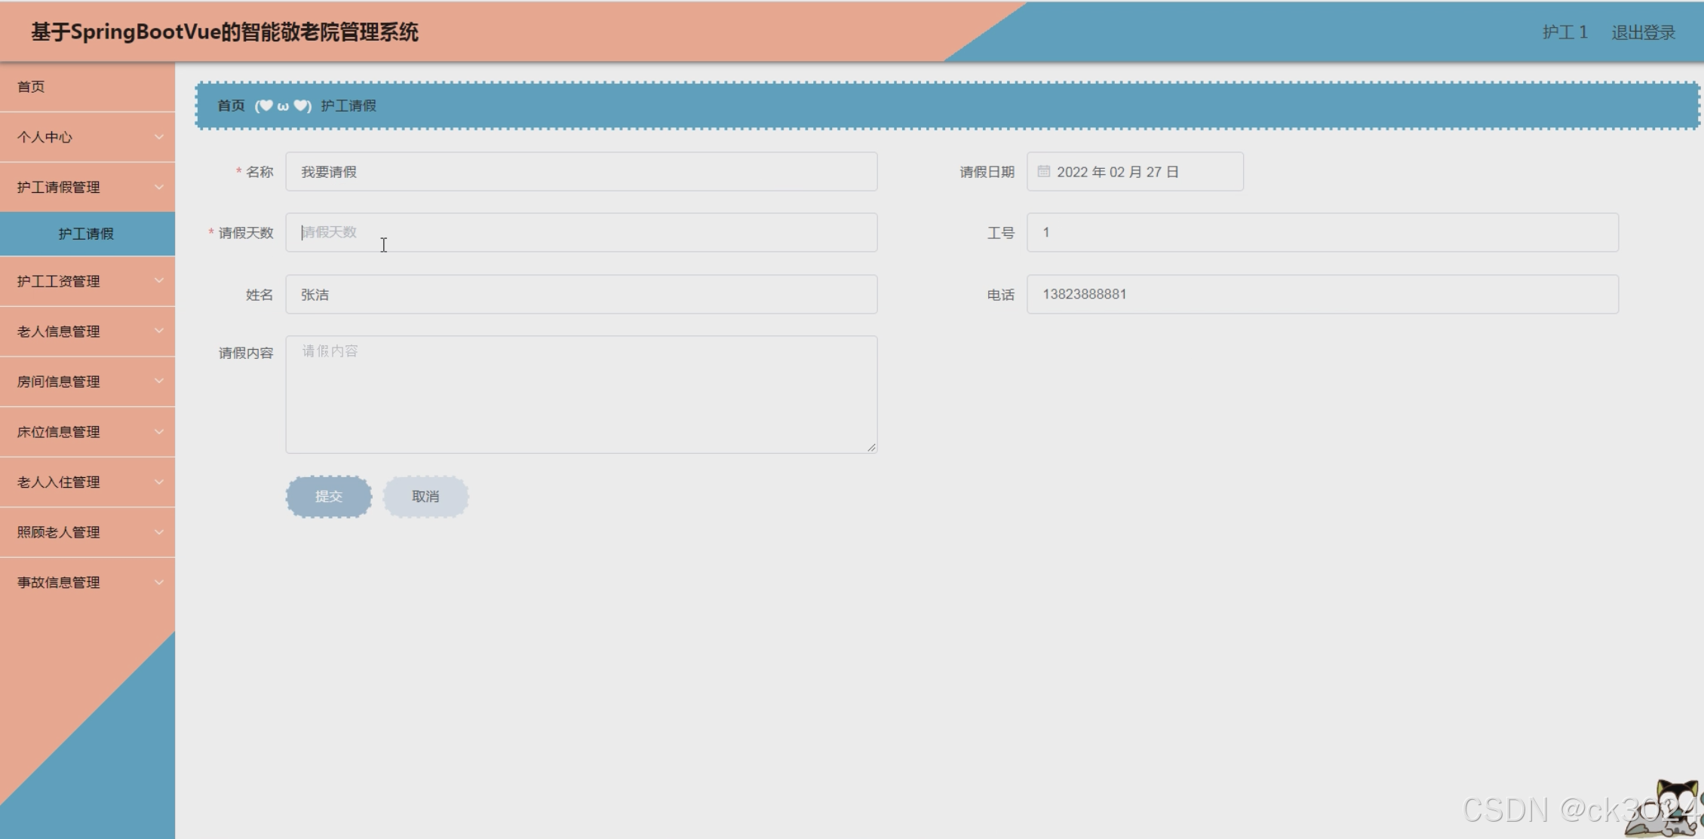The image size is (1704, 839).
Task: Click the calendar icon in the date field
Action: coord(1043,172)
